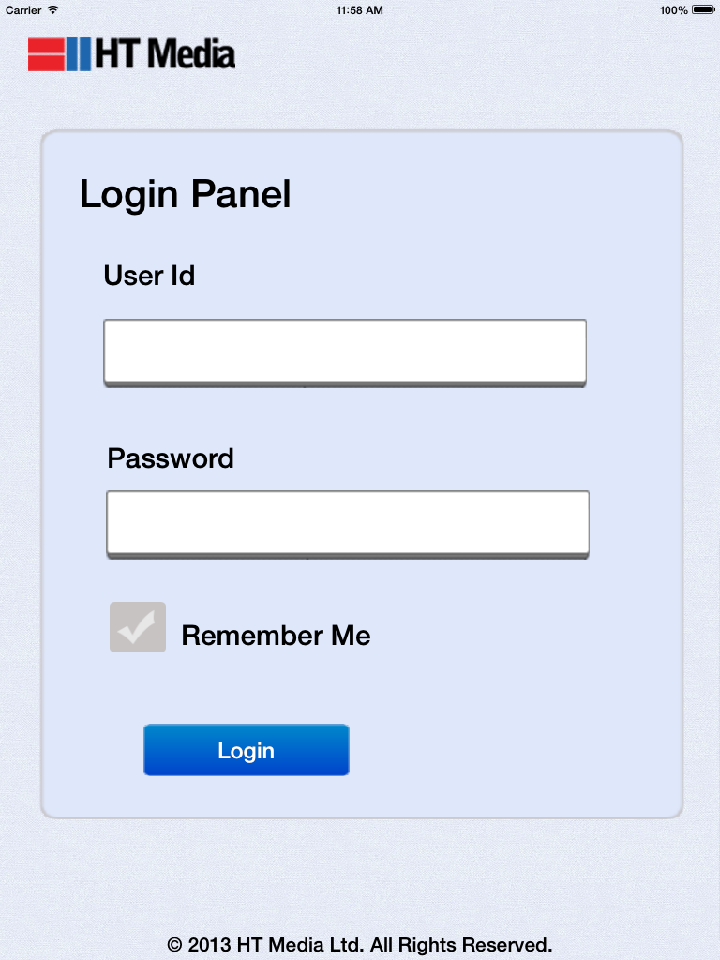Tap the blue stripes in logo
The width and height of the screenshot is (720, 960).
(79, 54)
